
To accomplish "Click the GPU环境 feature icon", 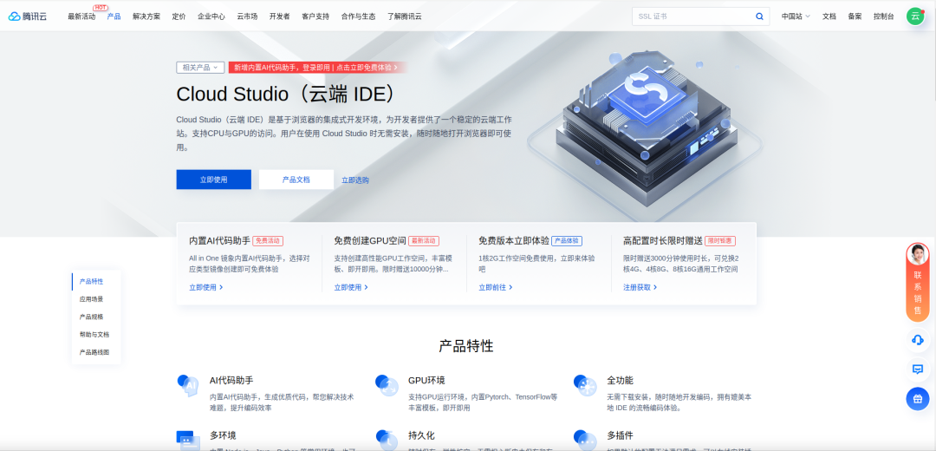I will point(387,385).
